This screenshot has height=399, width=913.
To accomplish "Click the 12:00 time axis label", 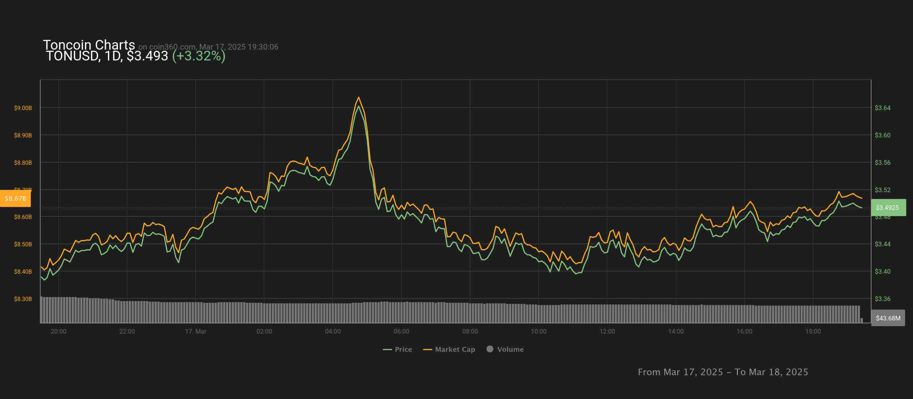I will tap(607, 331).
